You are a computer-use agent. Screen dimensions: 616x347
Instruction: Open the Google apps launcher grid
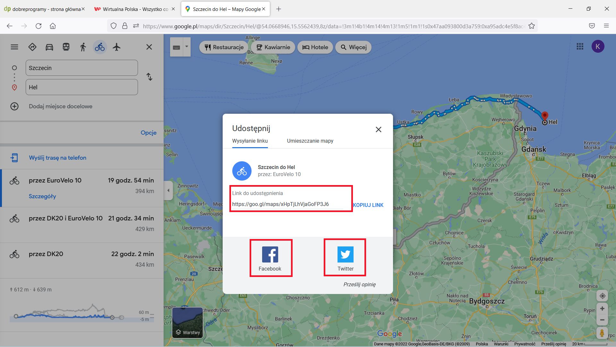[x=580, y=47]
